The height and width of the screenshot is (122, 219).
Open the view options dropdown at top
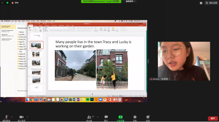[x=130, y=1]
